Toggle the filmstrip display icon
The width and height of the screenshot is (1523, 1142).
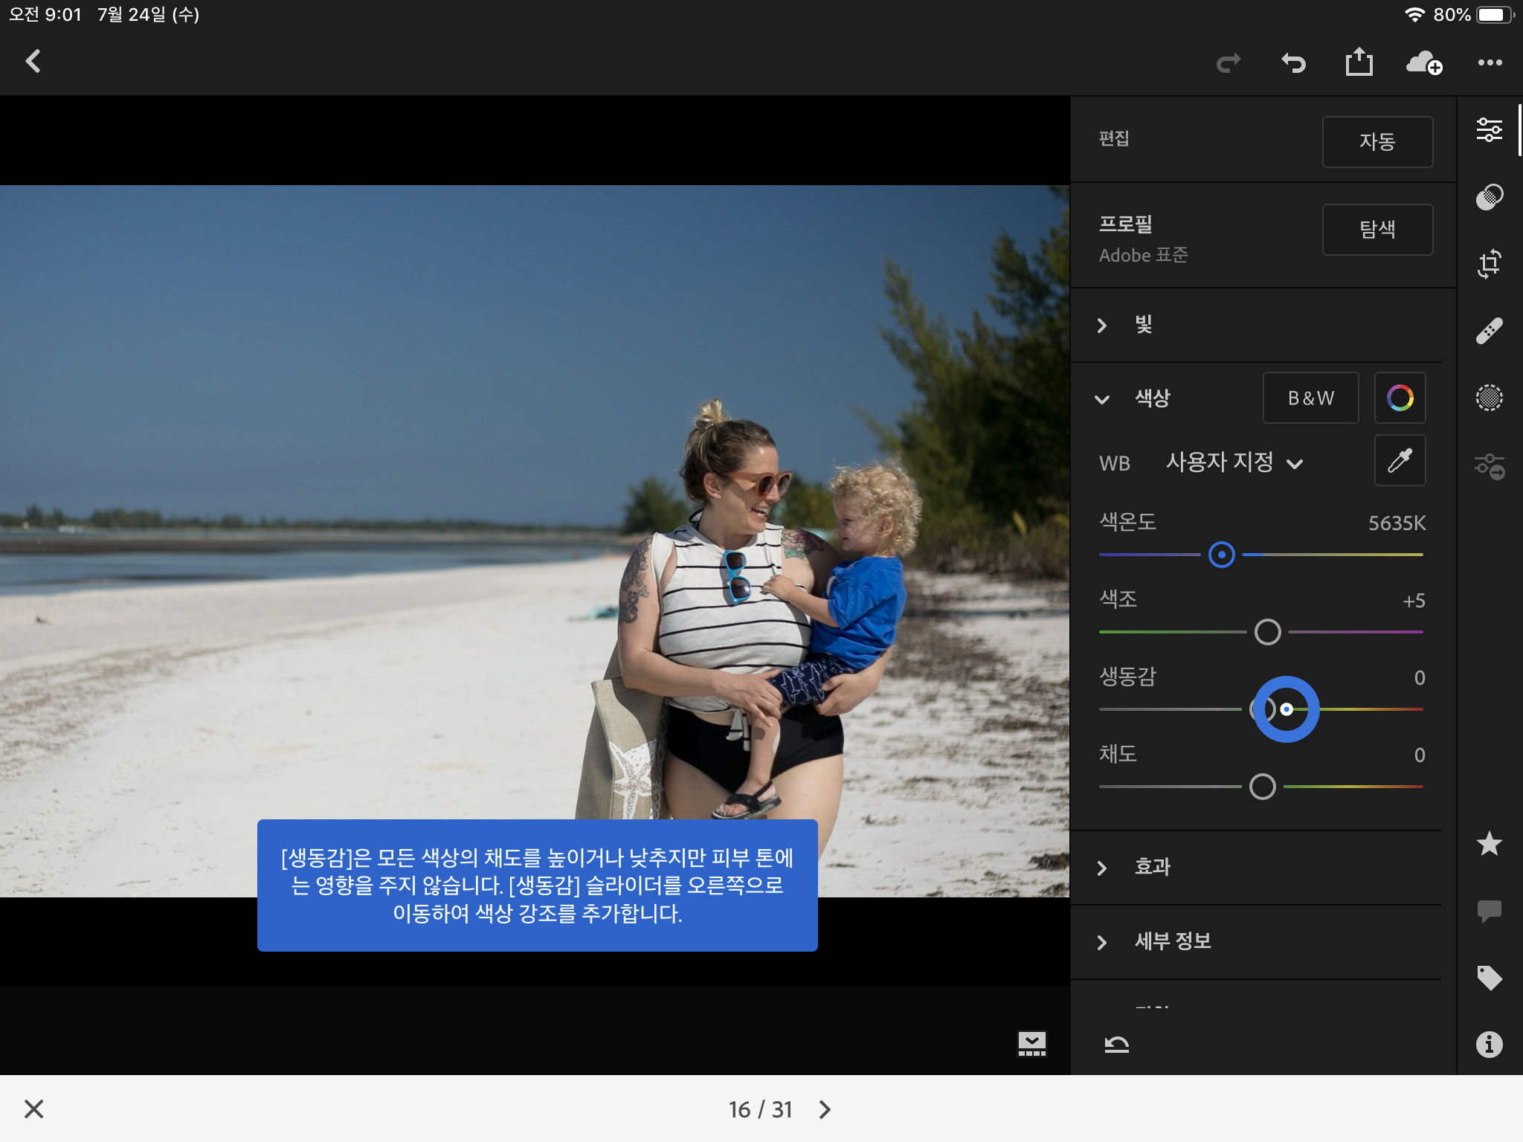tap(1031, 1043)
